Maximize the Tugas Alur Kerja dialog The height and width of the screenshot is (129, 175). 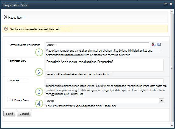pyautogui.click(x=166, y=4)
